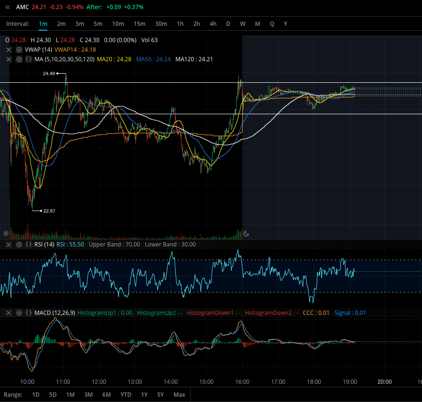Set range to 5Y
The image size is (422, 402).
[x=161, y=395]
